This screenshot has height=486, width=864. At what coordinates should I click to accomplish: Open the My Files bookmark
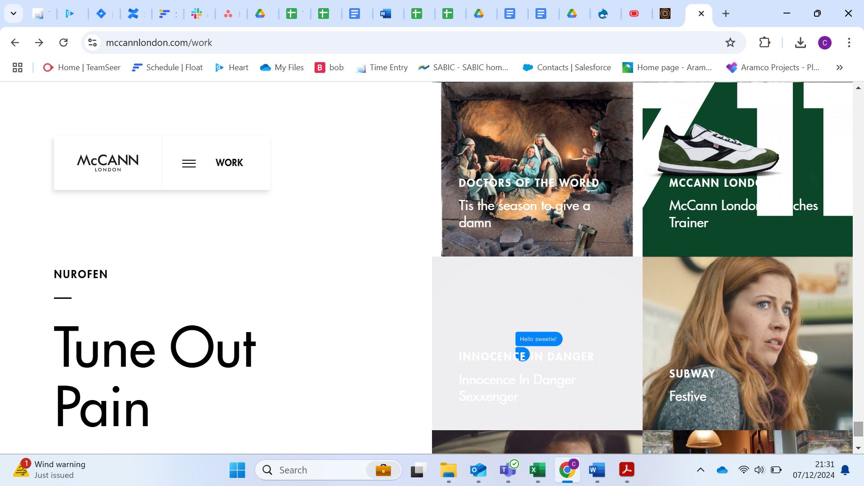(282, 67)
